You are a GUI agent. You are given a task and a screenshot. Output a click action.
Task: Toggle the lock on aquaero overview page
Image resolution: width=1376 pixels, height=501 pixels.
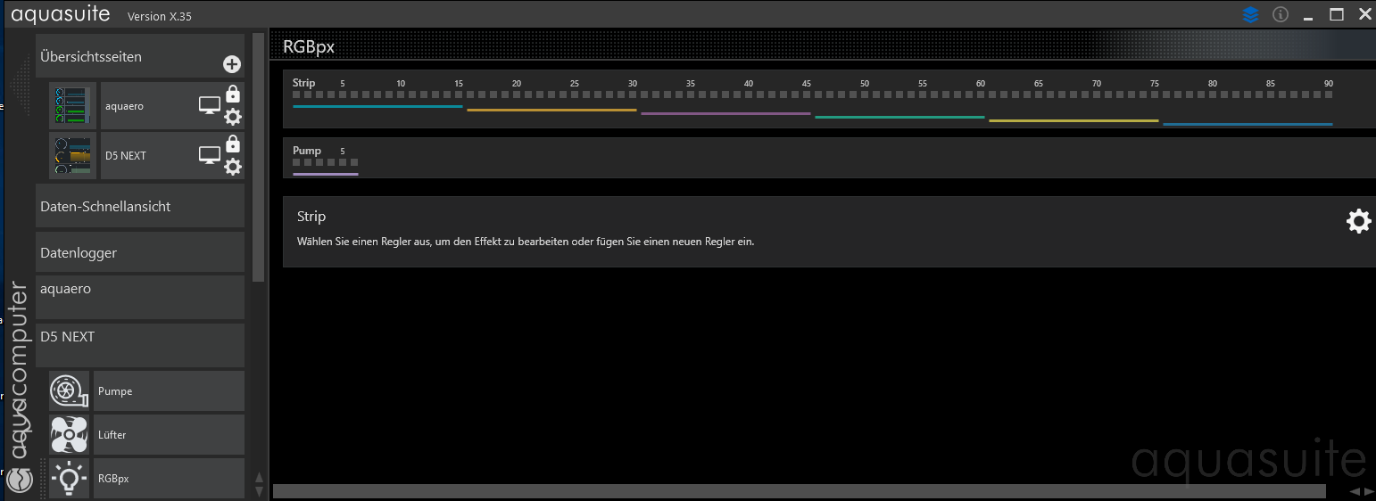point(233,94)
